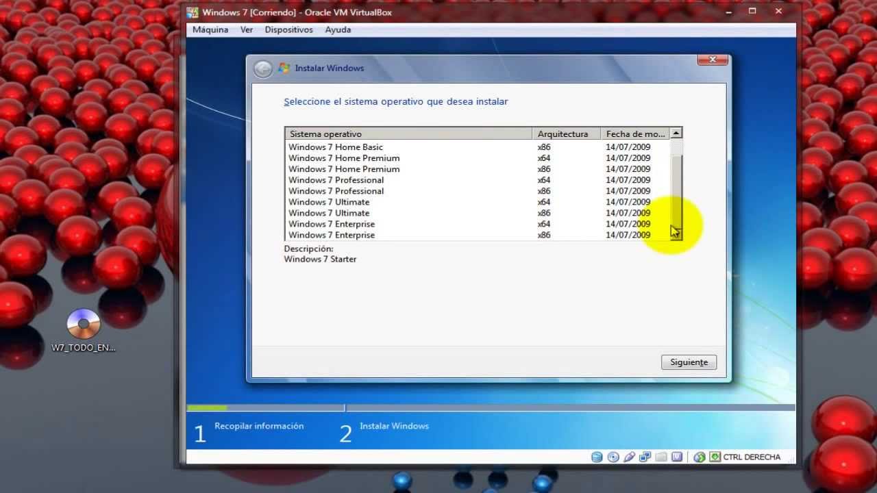Click the Windows flag icon beside Instalar Windows

(284, 68)
